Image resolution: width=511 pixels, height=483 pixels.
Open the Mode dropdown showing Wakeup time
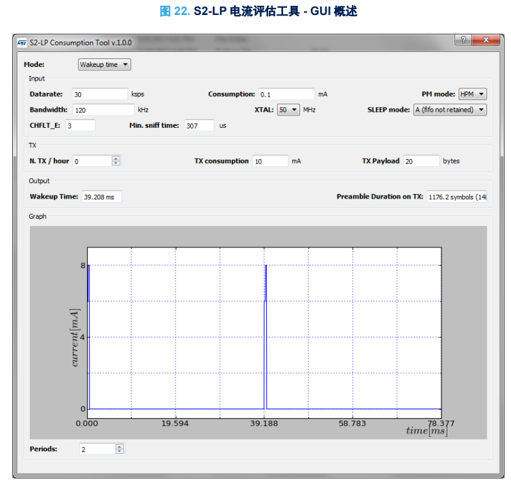104,65
